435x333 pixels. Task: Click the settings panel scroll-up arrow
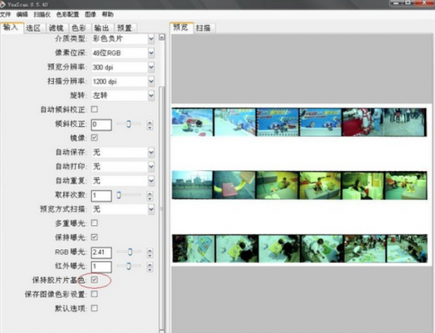pos(162,37)
